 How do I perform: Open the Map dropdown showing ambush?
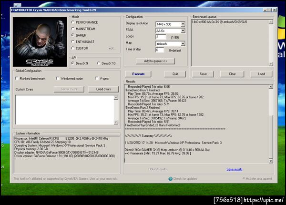(183, 43)
